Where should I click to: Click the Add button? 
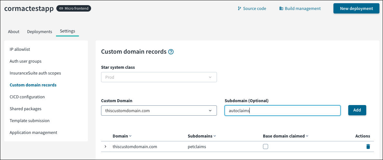[357, 110]
